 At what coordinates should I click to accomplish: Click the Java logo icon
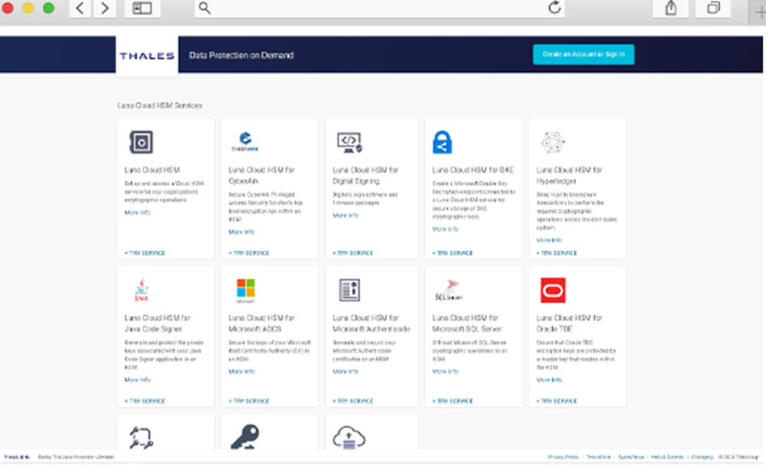(x=142, y=290)
